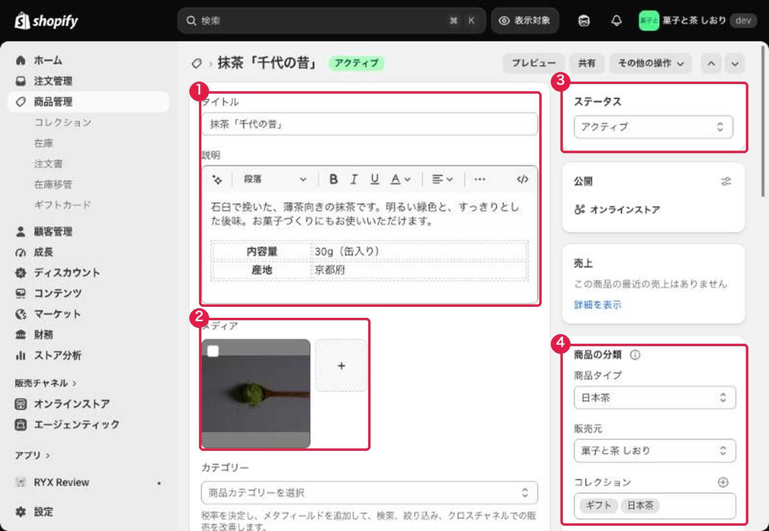Click the Shopify logo
Image resolution: width=769 pixels, height=531 pixels.
[x=46, y=21]
